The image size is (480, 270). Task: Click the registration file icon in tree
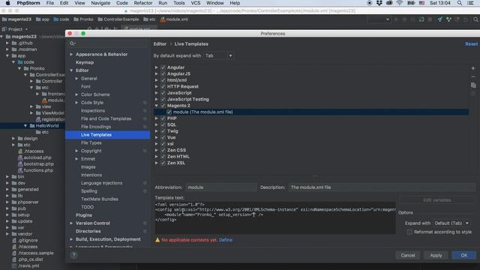point(38,119)
